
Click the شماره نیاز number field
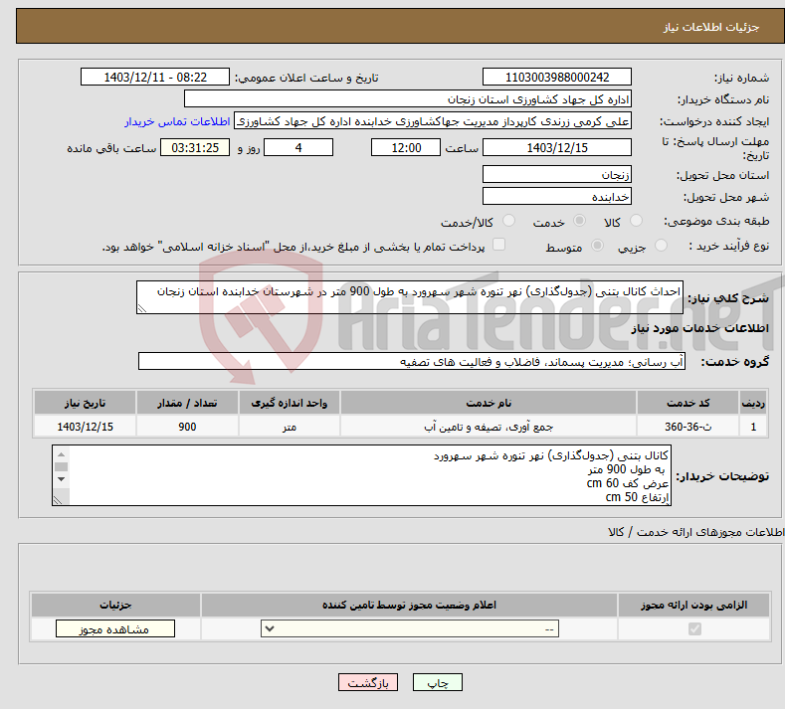pos(557,77)
